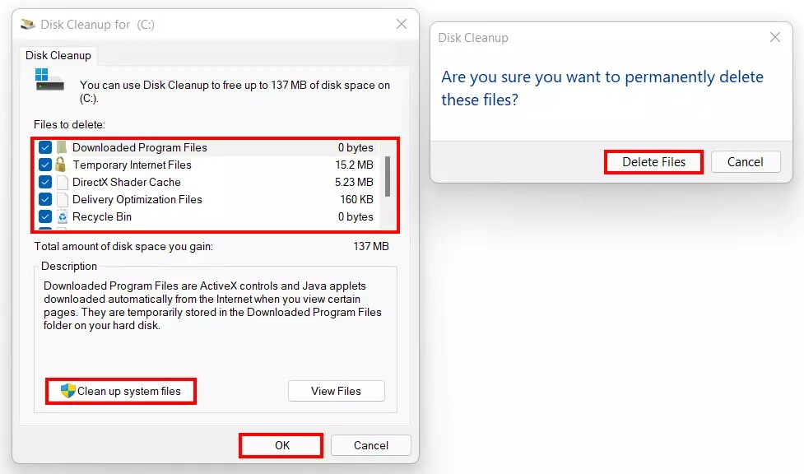Click the Temporary Internet Files lock icon

click(63, 165)
